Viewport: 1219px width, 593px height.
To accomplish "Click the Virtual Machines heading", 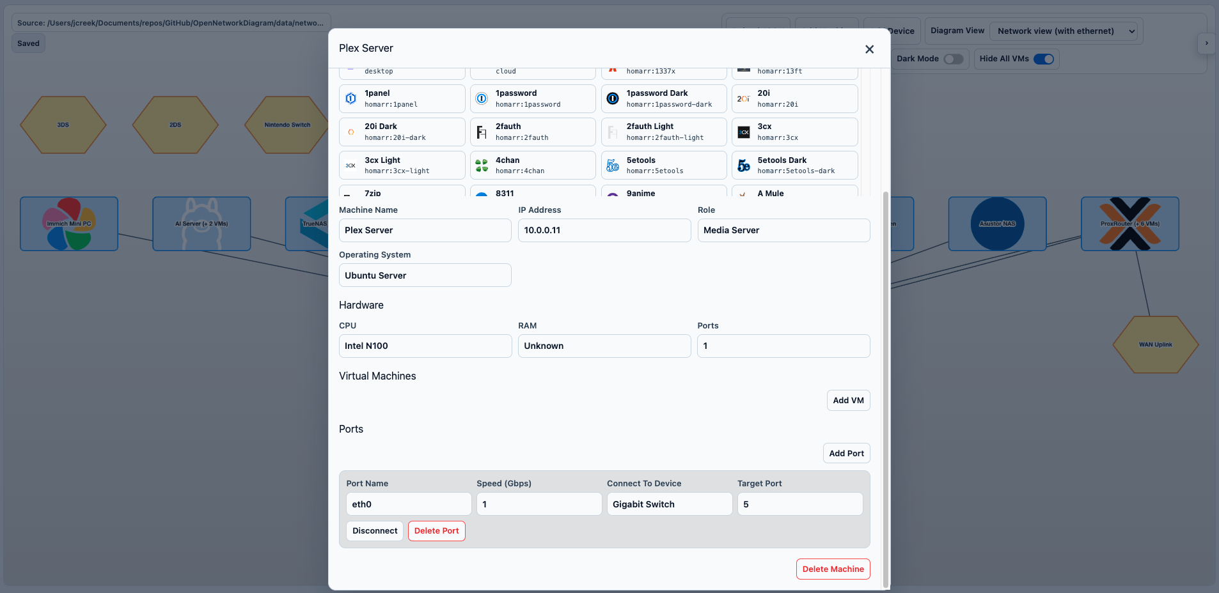I will [x=377, y=376].
